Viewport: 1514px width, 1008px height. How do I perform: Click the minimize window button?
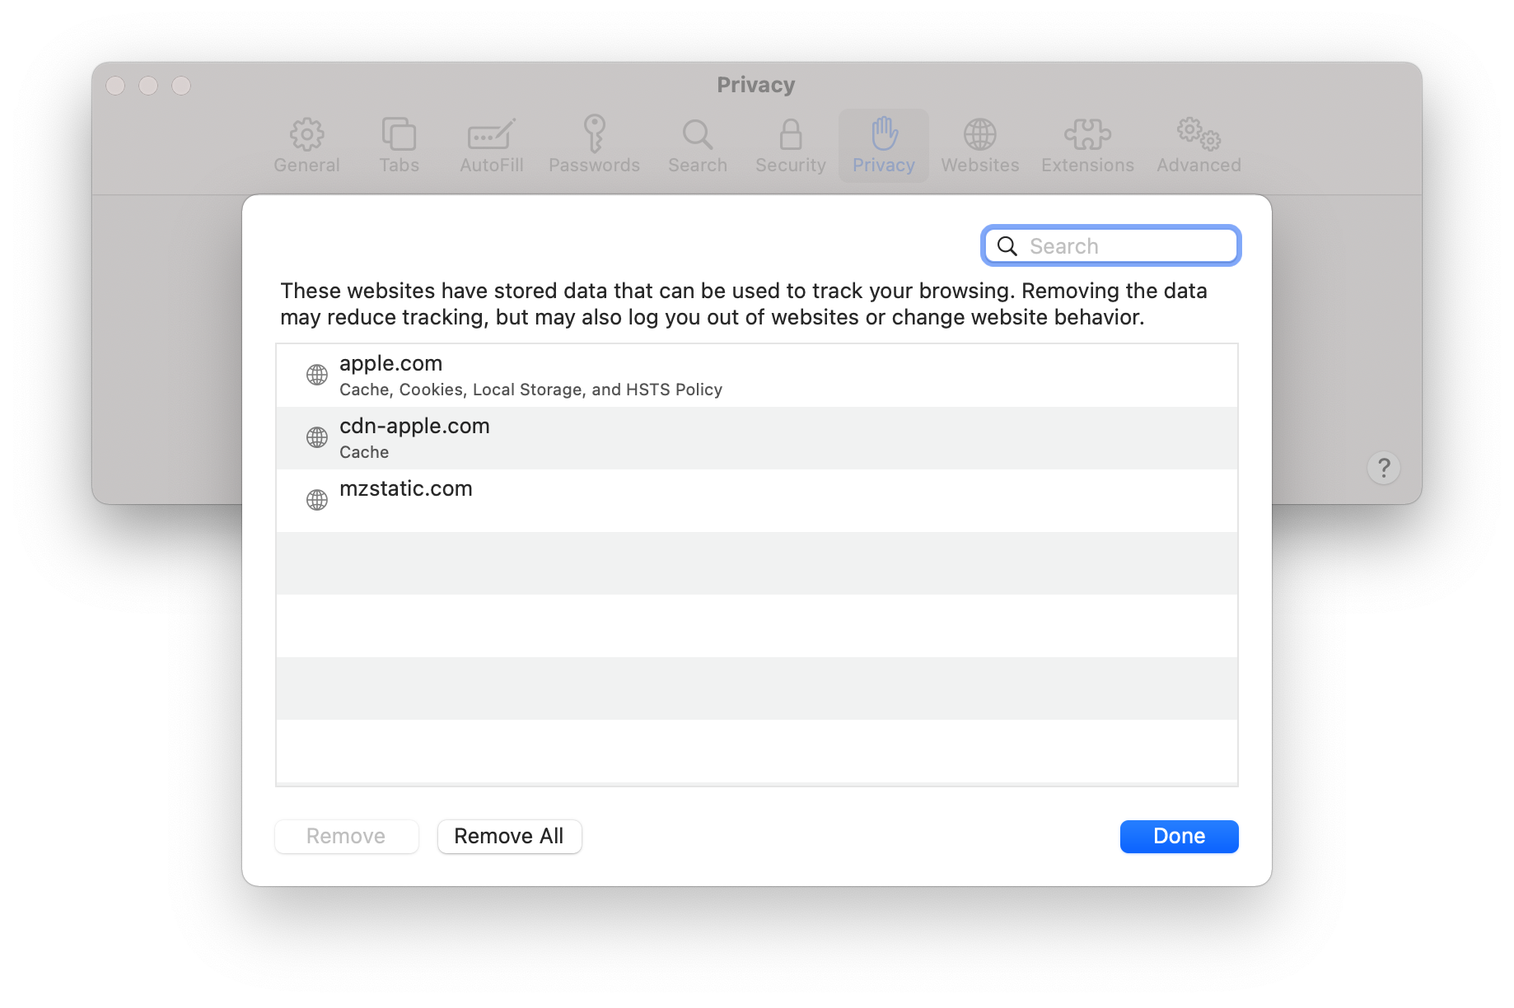pyautogui.click(x=148, y=86)
